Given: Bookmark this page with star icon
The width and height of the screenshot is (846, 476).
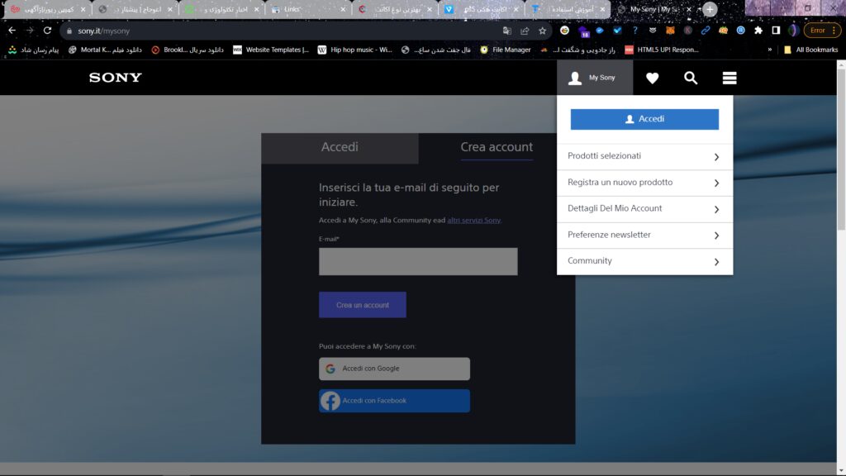Looking at the screenshot, I should pyautogui.click(x=542, y=31).
